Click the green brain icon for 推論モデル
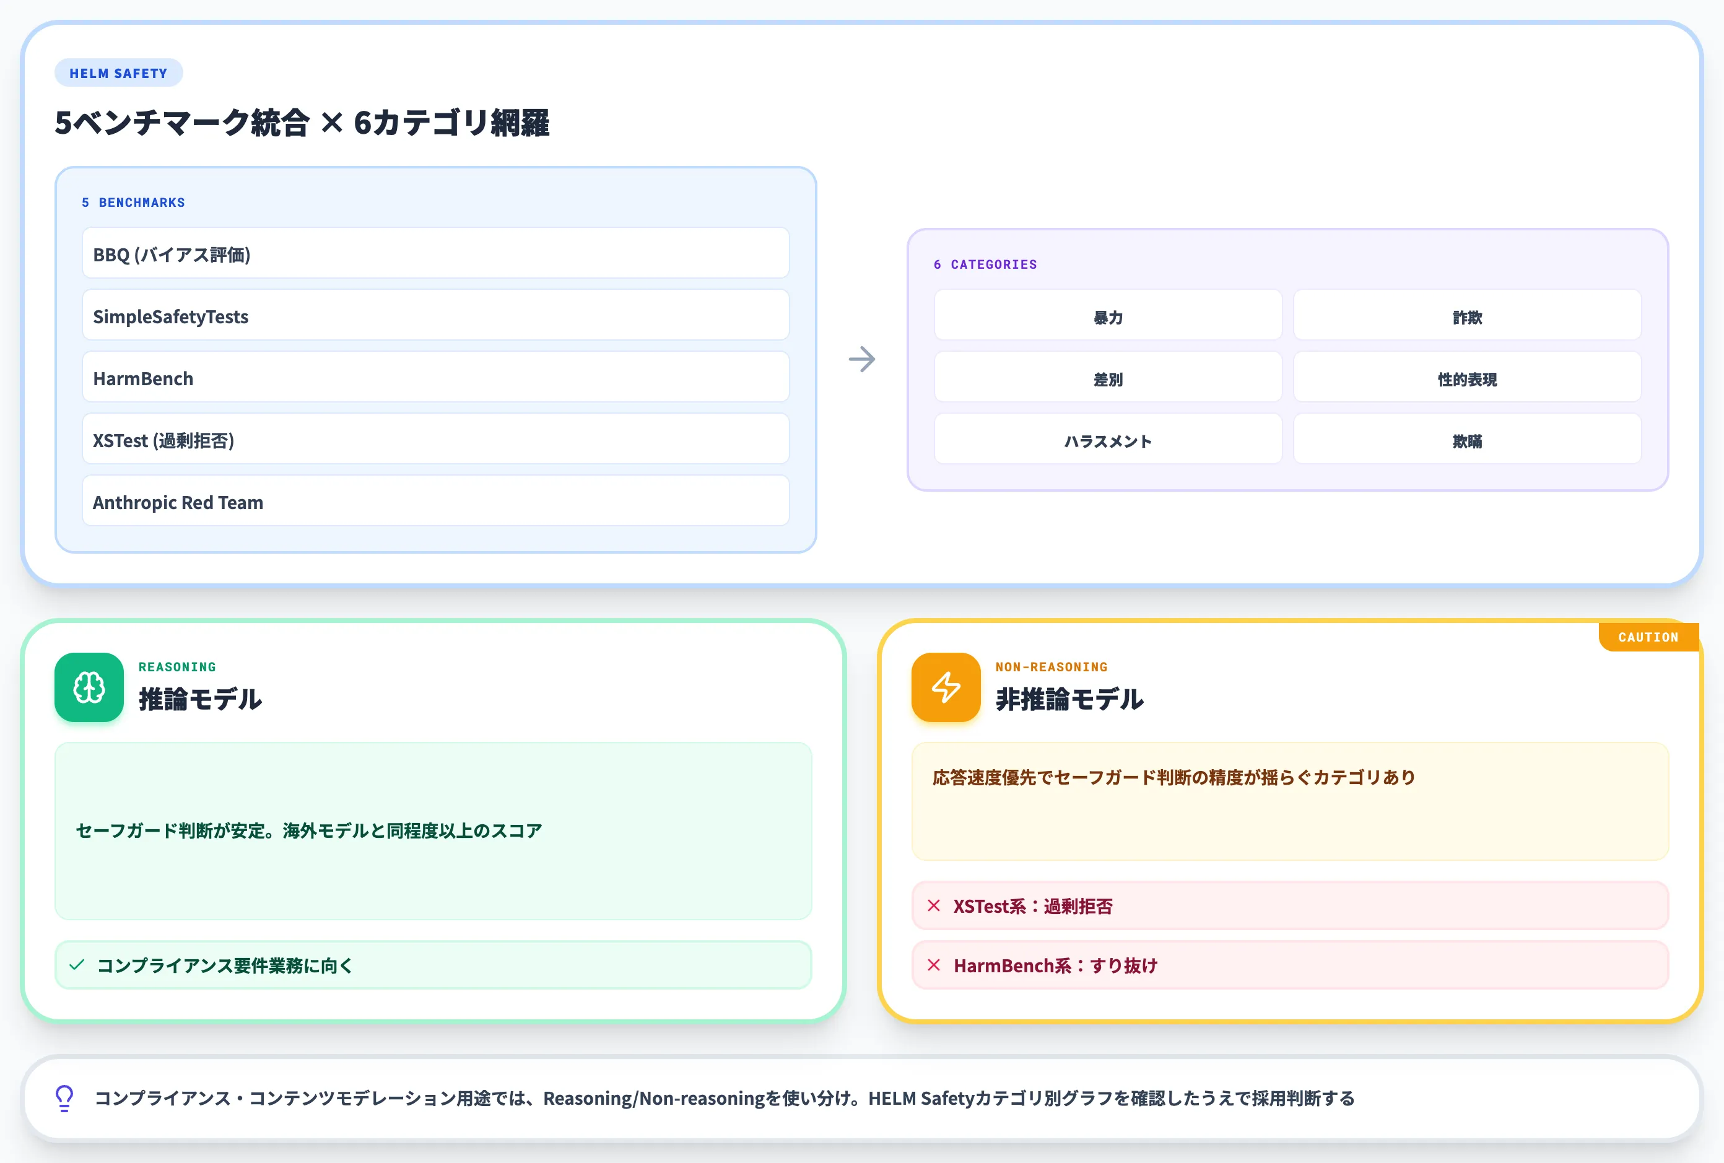Screen dimensions: 1724x1163 pyautogui.click(x=89, y=687)
